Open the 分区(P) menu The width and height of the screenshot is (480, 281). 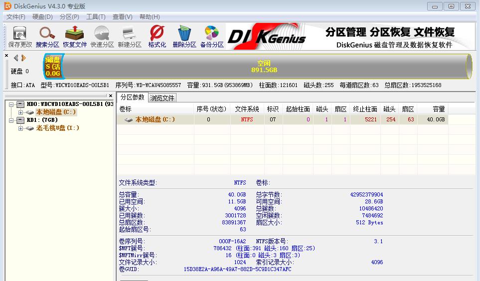point(69,17)
